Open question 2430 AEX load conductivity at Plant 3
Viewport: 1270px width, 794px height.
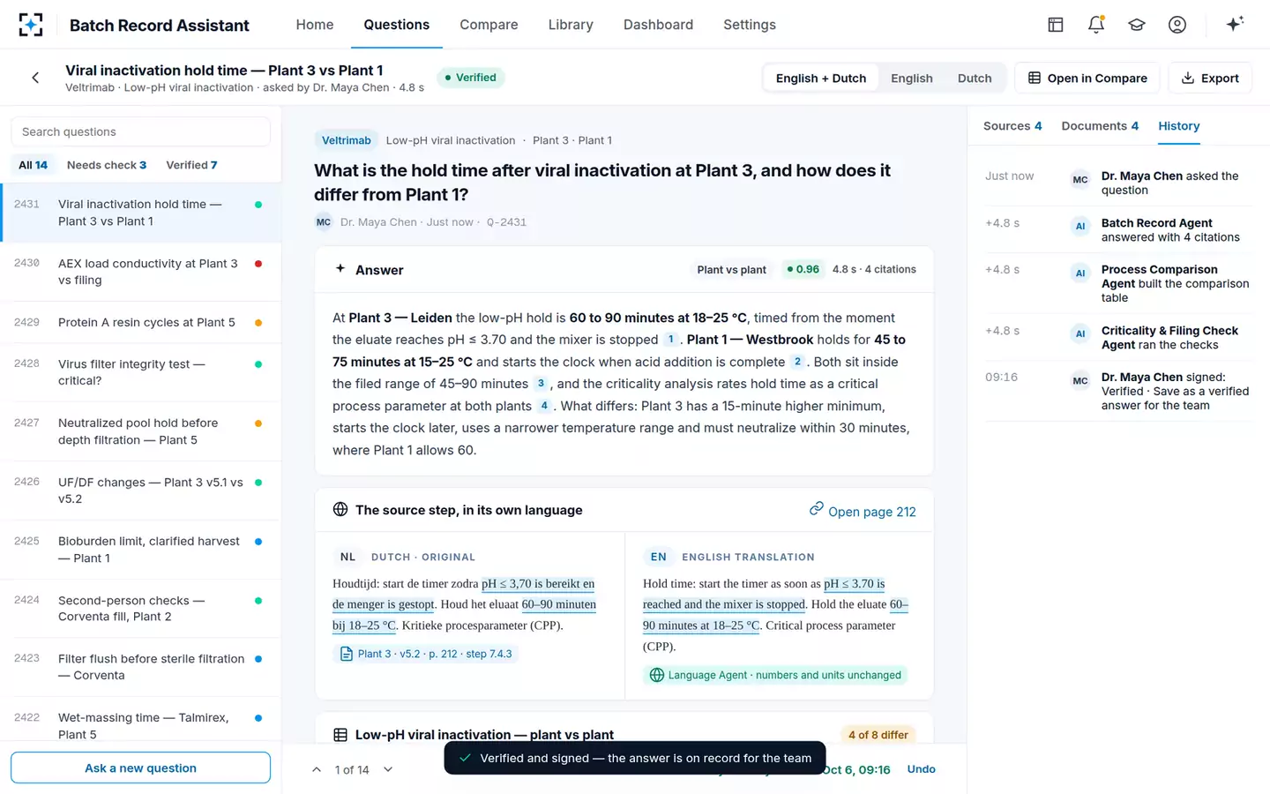[141, 272]
